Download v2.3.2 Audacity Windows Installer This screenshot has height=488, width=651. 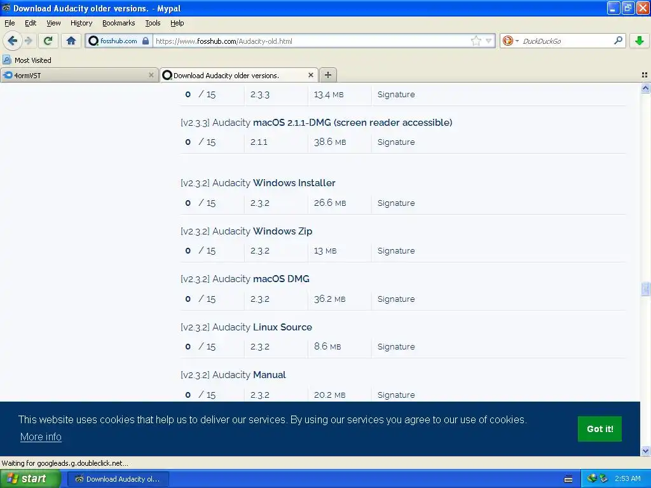pyautogui.click(x=258, y=183)
